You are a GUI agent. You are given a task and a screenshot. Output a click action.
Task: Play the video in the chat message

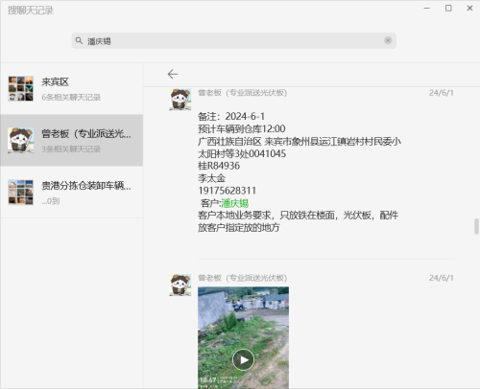[x=243, y=360]
